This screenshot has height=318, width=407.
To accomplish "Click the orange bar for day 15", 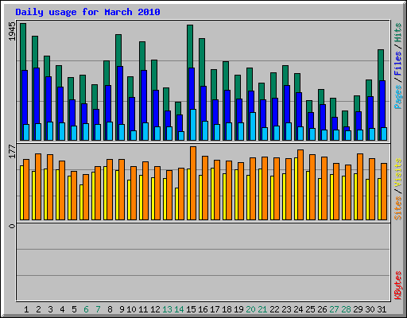I will point(193,183).
